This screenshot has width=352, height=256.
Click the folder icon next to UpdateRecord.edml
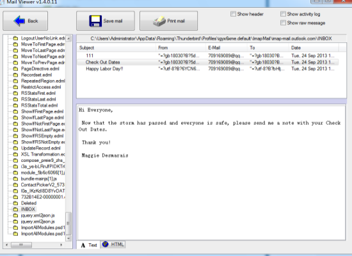15,148
